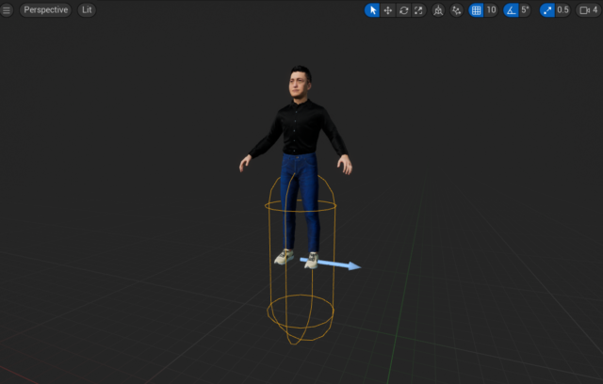Toggle the world/local coordinate system icon
Screen dimensions: 603x384
[x=438, y=10]
